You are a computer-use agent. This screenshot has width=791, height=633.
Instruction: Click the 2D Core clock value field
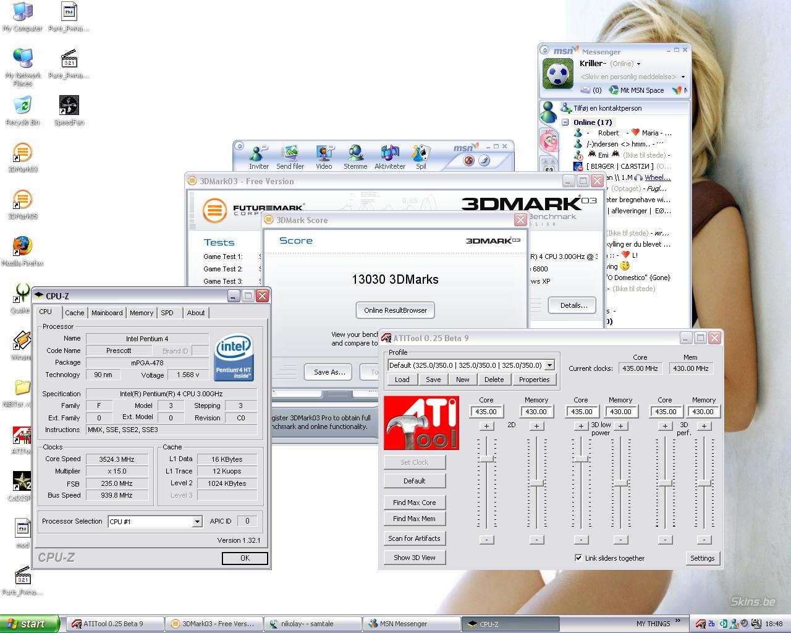pos(486,412)
